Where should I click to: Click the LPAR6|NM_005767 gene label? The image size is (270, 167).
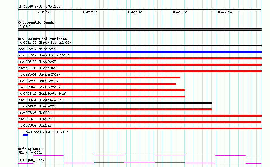[x=32, y=160]
